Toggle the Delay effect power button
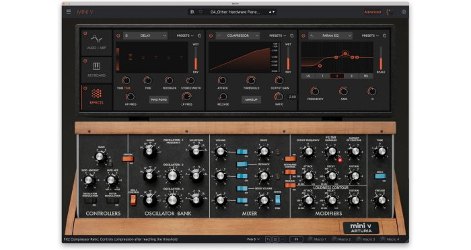The height and width of the screenshot is (250, 471). click(x=118, y=36)
